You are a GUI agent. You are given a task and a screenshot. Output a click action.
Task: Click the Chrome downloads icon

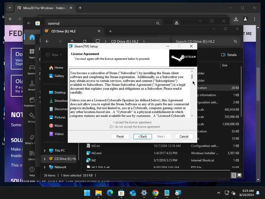[236, 19]
